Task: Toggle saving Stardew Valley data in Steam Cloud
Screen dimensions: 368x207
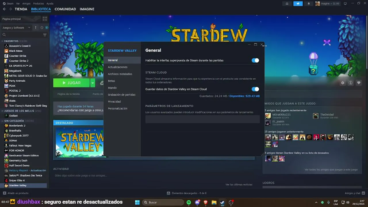Action: [x=255, y=89]
